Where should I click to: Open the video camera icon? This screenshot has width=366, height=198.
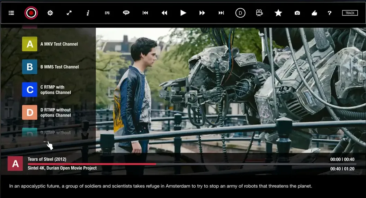(259, 13)
